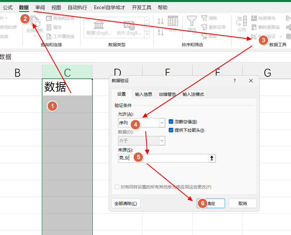The height and width of the screenshot is (235, 291).
Task: Open the 开发工具 (Developer) tab
Action: tap(141, 8)
